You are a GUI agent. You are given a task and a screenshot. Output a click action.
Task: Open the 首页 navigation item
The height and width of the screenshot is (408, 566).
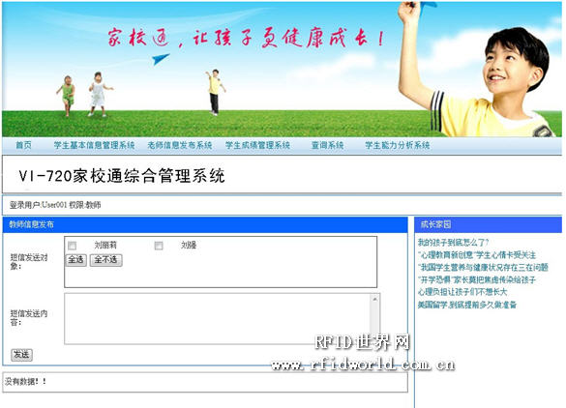(23, 145)
